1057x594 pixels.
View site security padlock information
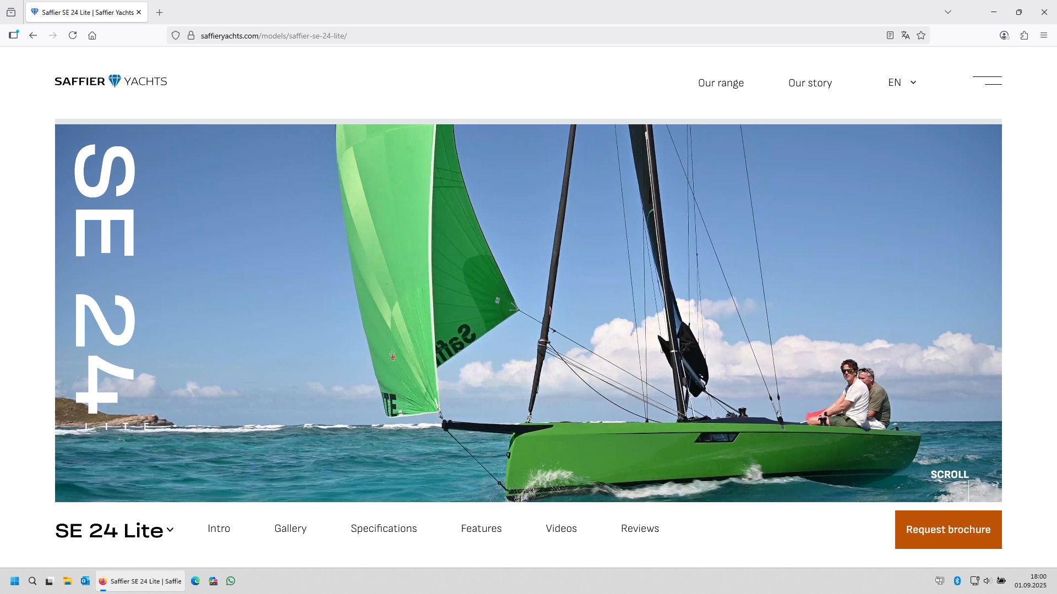click(x=191, y=36)
